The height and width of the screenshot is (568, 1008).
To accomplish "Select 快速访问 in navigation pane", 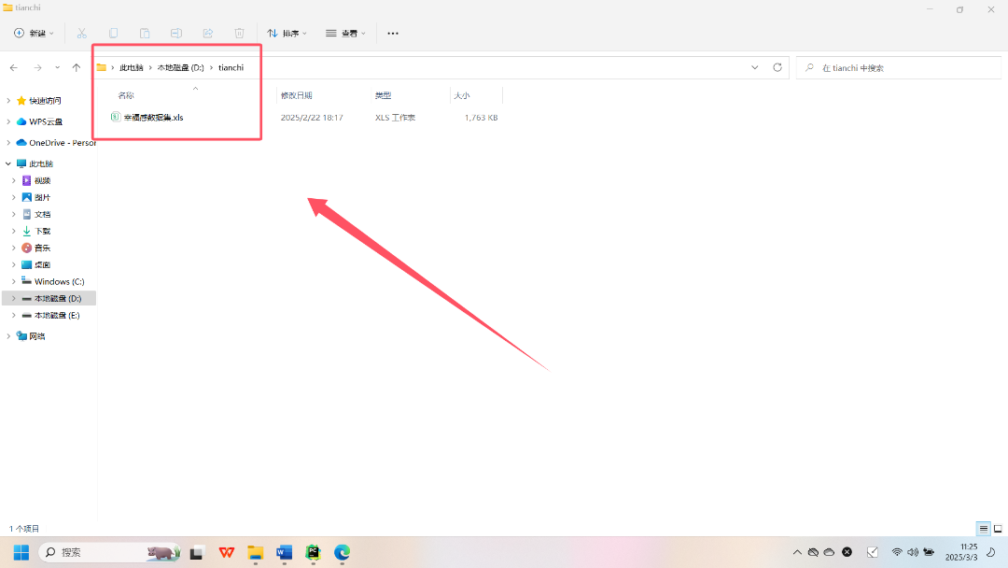I will [45, 100].
